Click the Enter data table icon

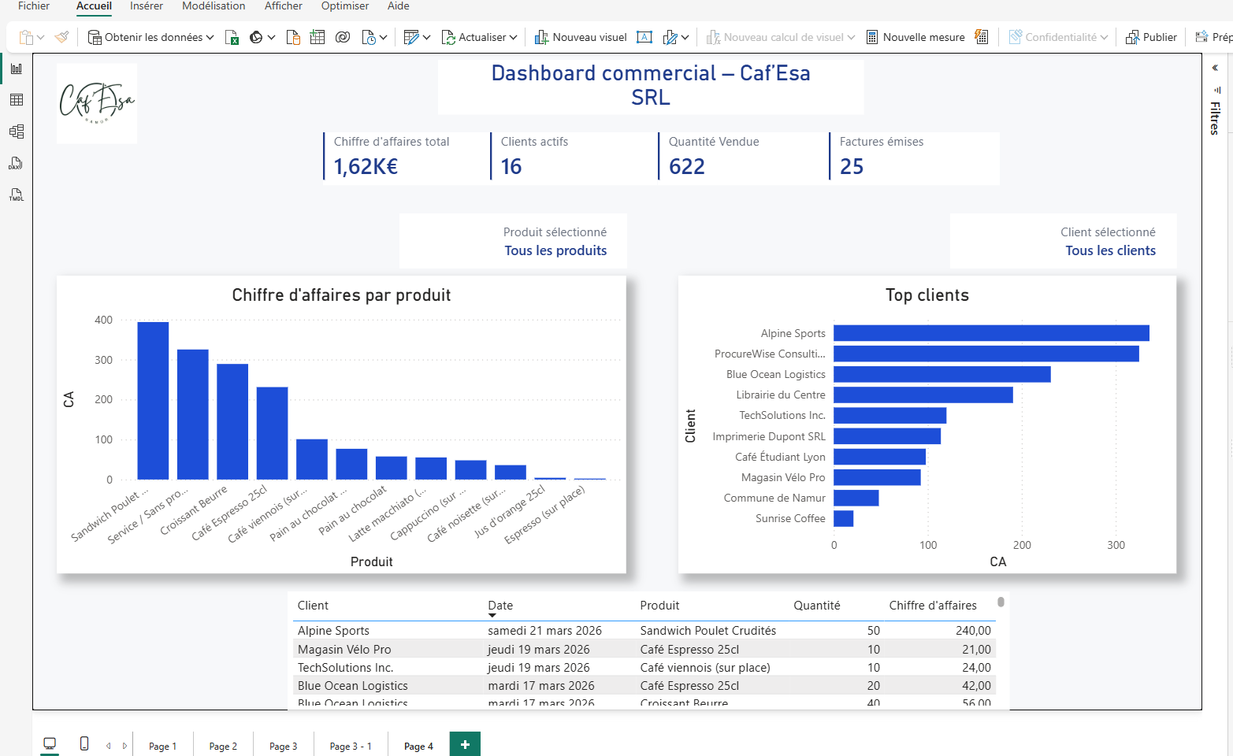click(x=318, y=37)
